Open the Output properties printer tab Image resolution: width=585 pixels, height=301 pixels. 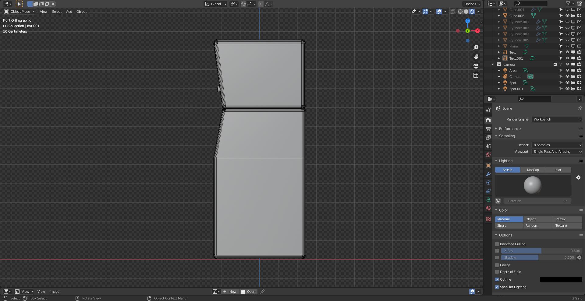(488, 129)
